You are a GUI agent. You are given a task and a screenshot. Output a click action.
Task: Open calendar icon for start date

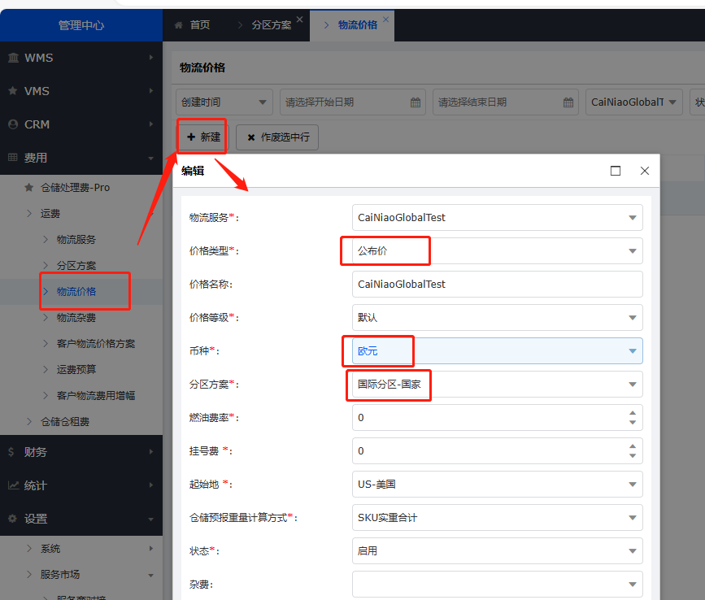tap(416, 102)
